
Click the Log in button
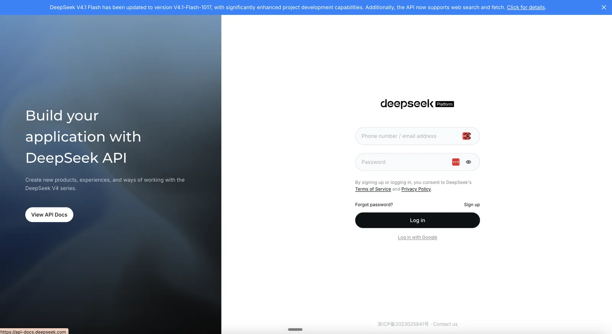tap(417, 220)
